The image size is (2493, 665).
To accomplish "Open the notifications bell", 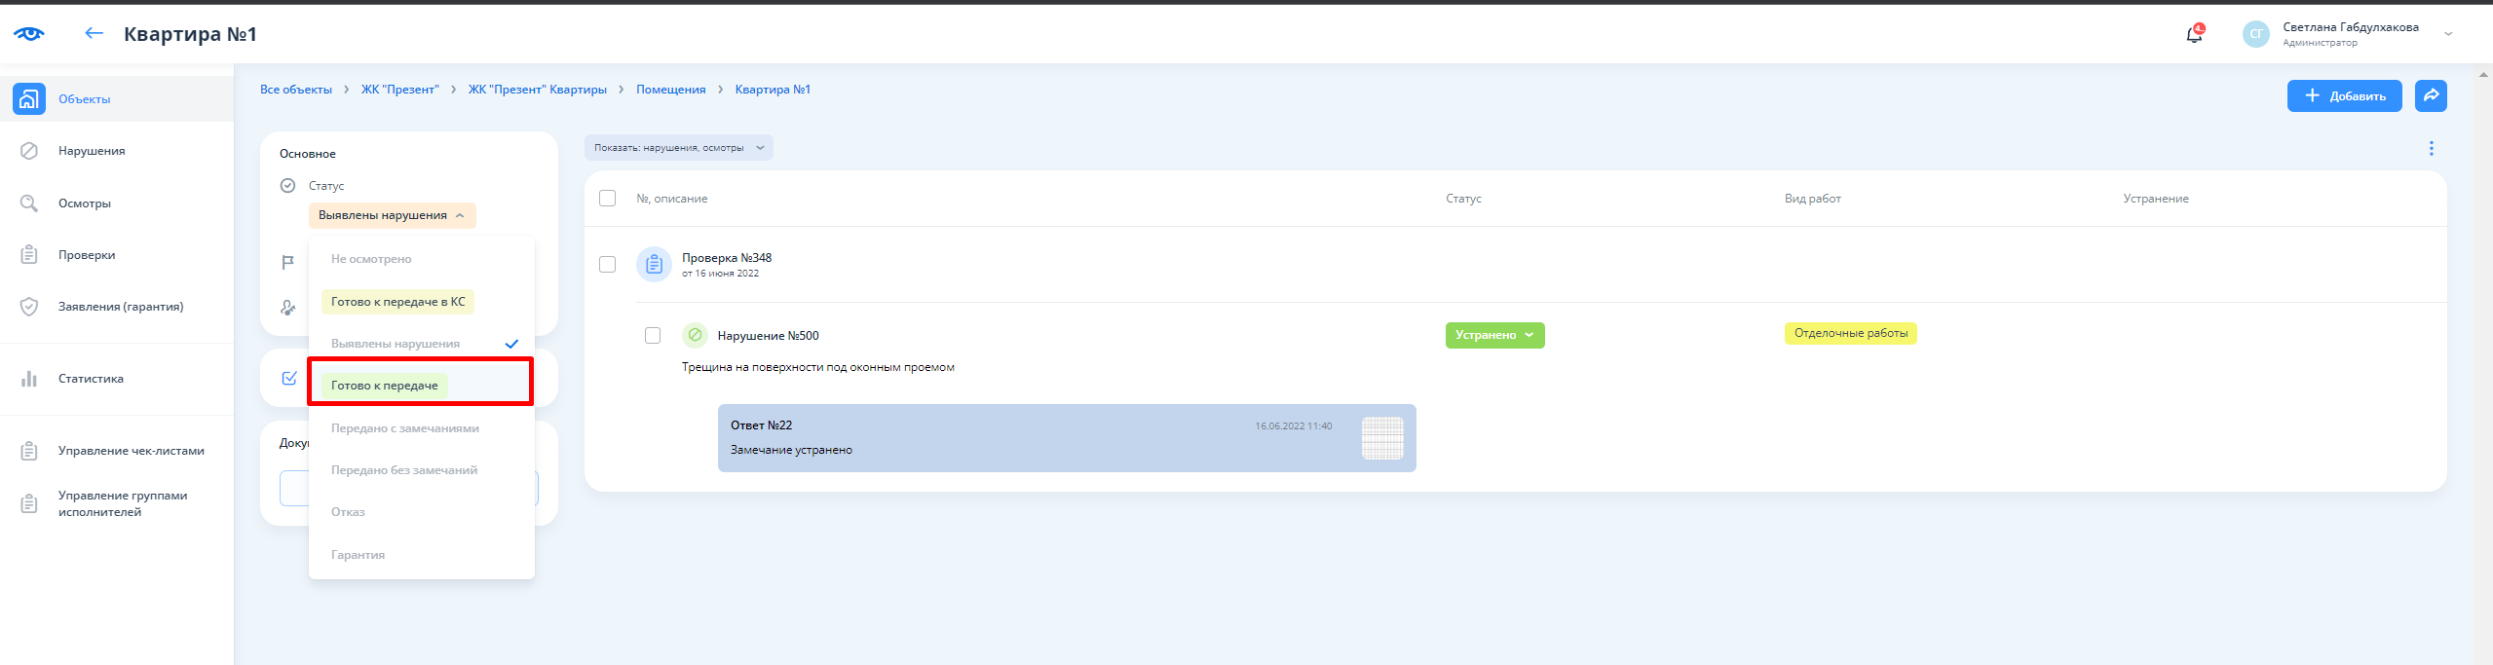I will (x=2194, y=35).
